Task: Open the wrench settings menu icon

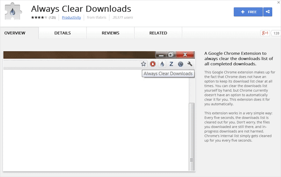Action: [190, 64]
